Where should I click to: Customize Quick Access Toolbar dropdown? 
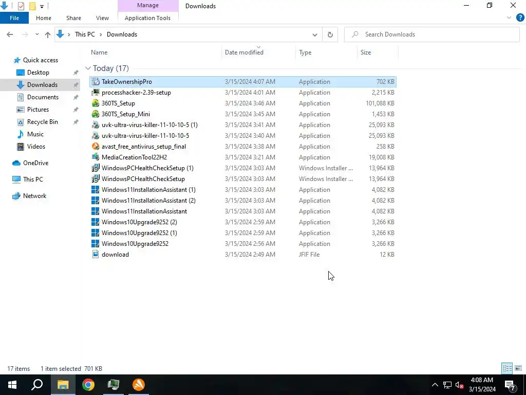point(42,6)
